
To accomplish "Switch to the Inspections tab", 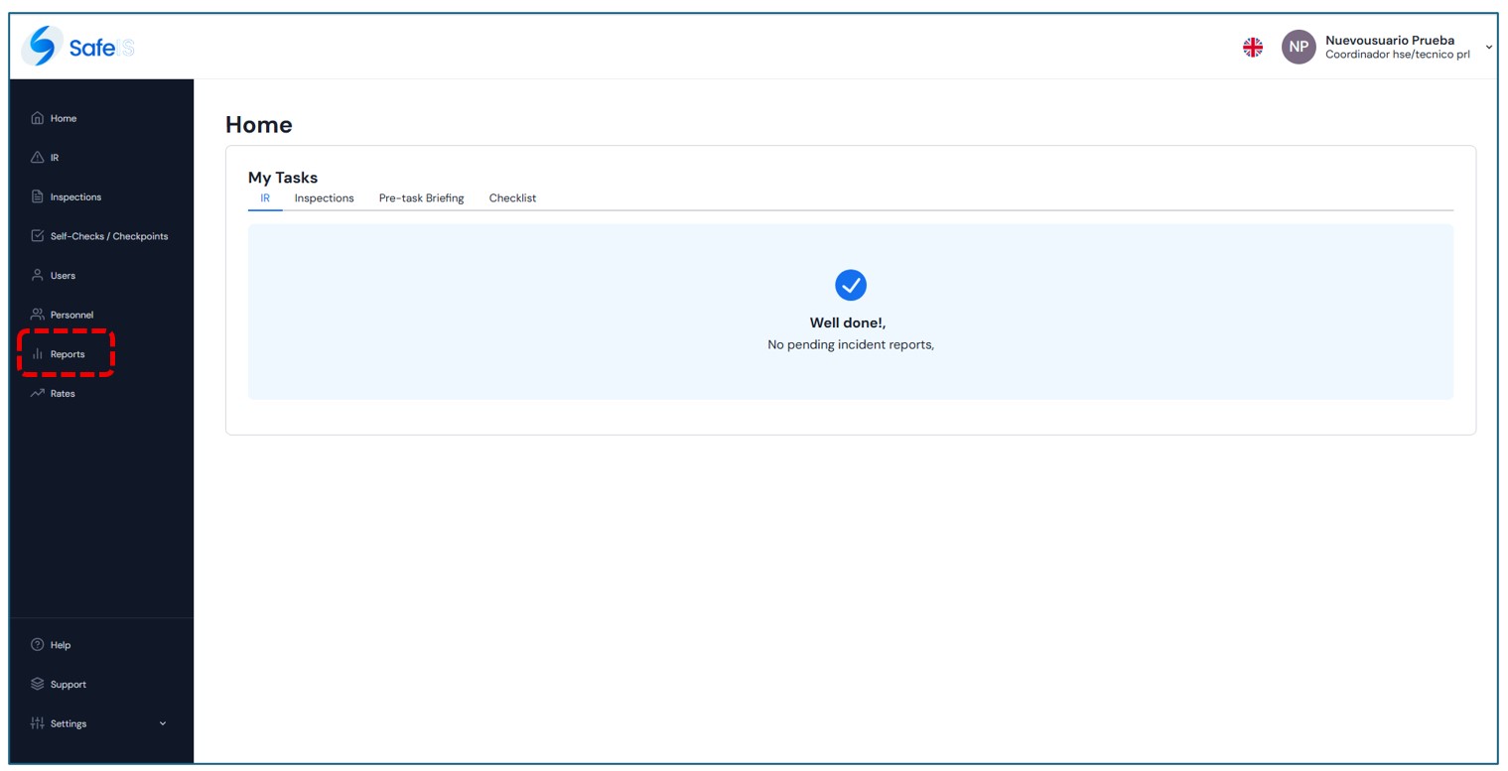I will click(324, 198).
